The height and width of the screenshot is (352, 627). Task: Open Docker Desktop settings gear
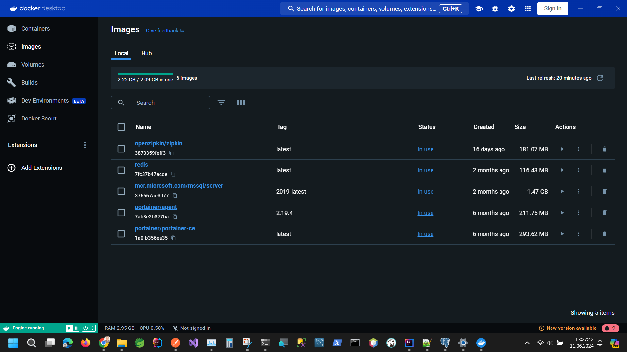coord(511,9)
